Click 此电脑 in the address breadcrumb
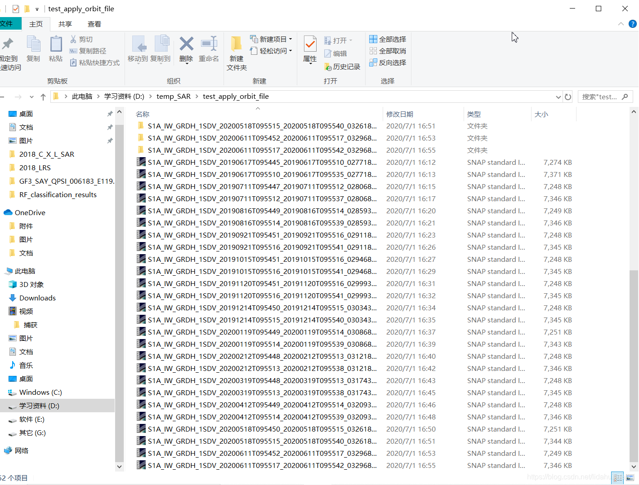 coord(82,97)
